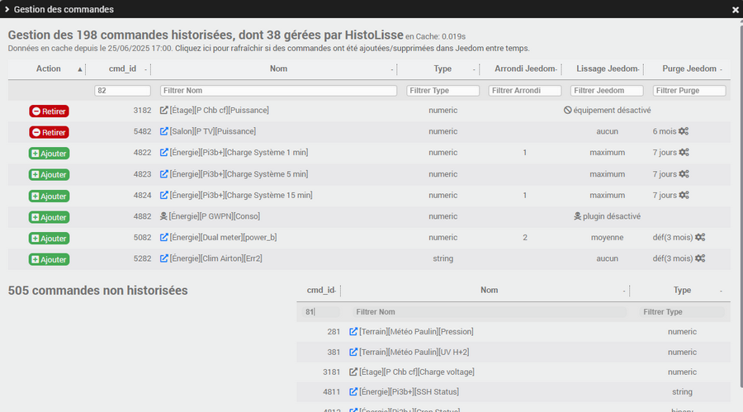743x412 pixels.
Task: Click Retirer button for command 3182
Action: coord(49,111)
